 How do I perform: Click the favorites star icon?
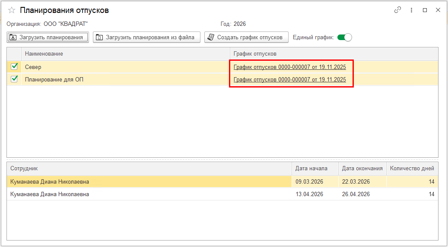click(x=12, y=10)
